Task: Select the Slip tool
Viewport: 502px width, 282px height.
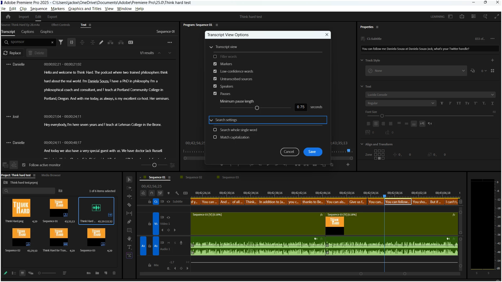Action: point(129,213)
